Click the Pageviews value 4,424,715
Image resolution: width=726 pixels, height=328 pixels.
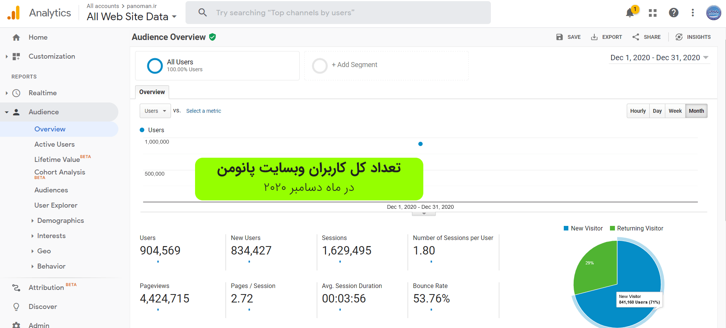tap(165, 299)
